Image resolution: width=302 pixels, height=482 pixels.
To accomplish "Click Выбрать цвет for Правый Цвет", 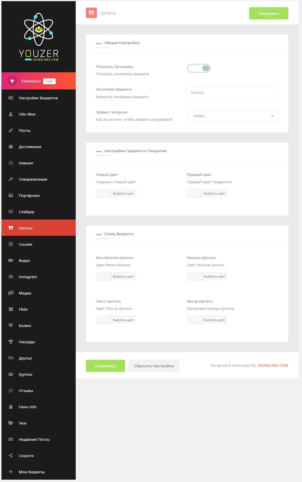I will (x=214, y=193).
